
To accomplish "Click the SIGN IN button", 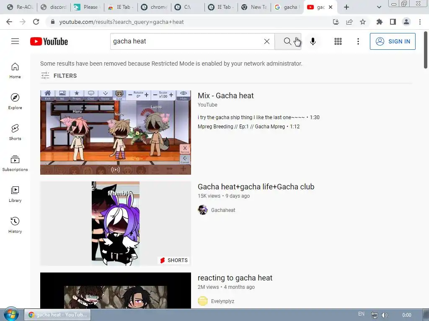I will (393, 41).
